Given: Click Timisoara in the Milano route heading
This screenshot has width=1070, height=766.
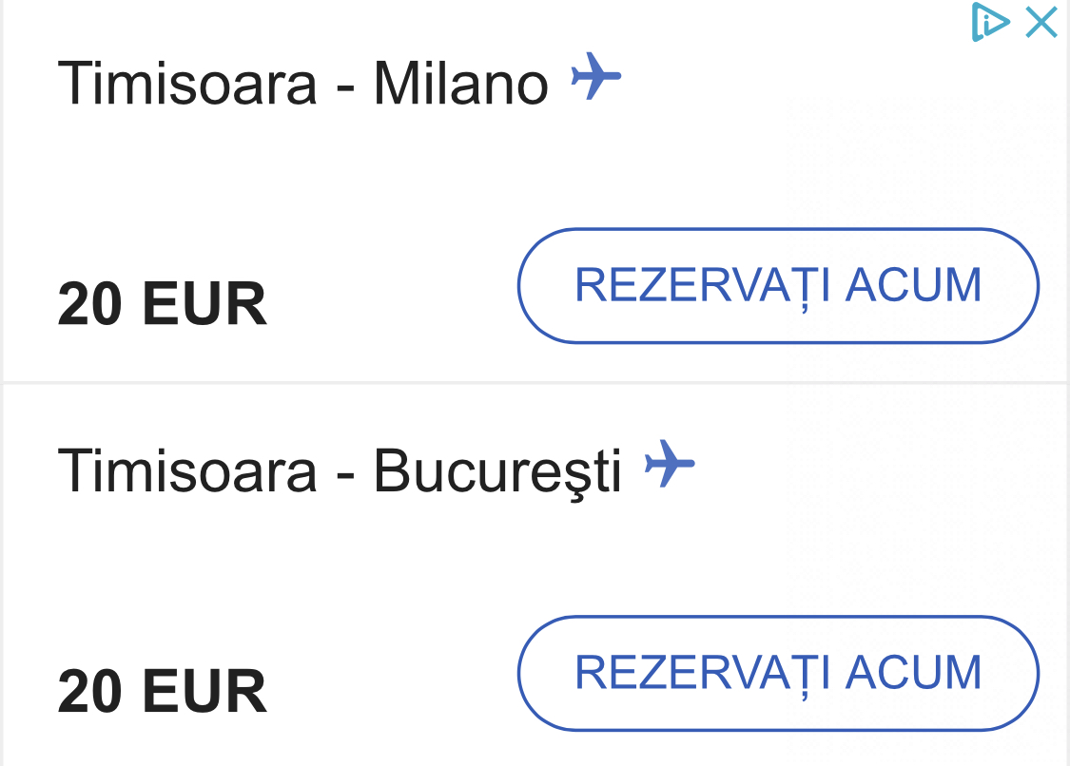Looking at the screenshot, I should coord(187,84).
